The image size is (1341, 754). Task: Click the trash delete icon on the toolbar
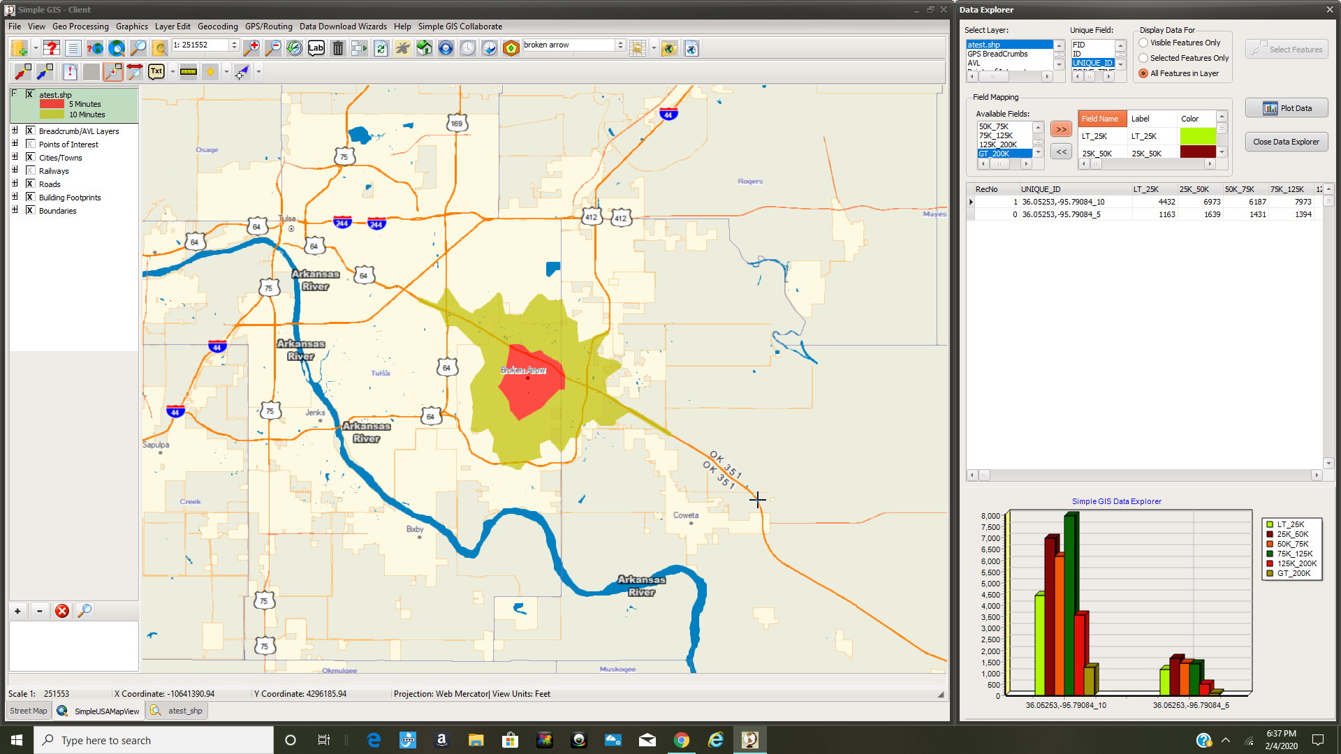pos(337,47)
